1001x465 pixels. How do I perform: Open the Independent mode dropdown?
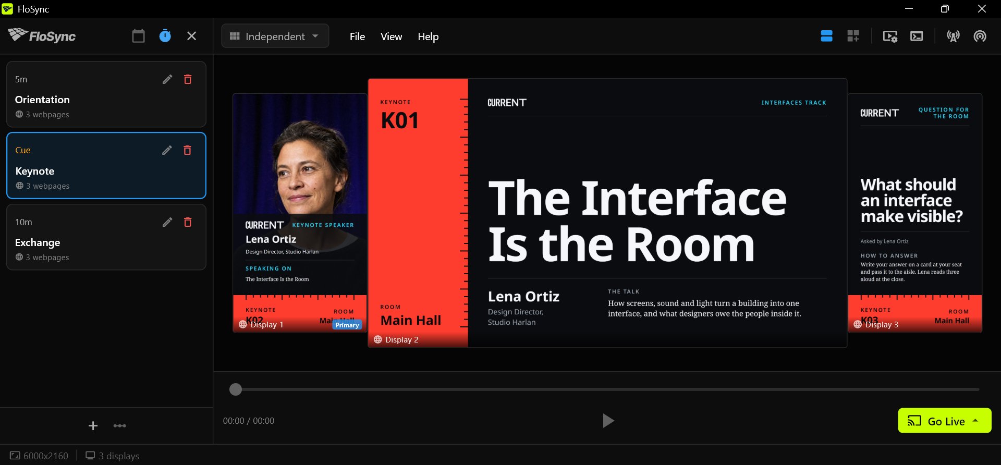[x=275, y=36]
